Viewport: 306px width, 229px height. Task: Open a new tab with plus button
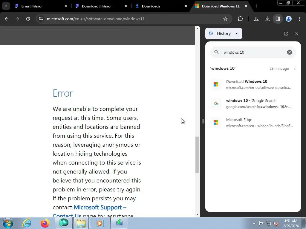click(x=257, y=6)
